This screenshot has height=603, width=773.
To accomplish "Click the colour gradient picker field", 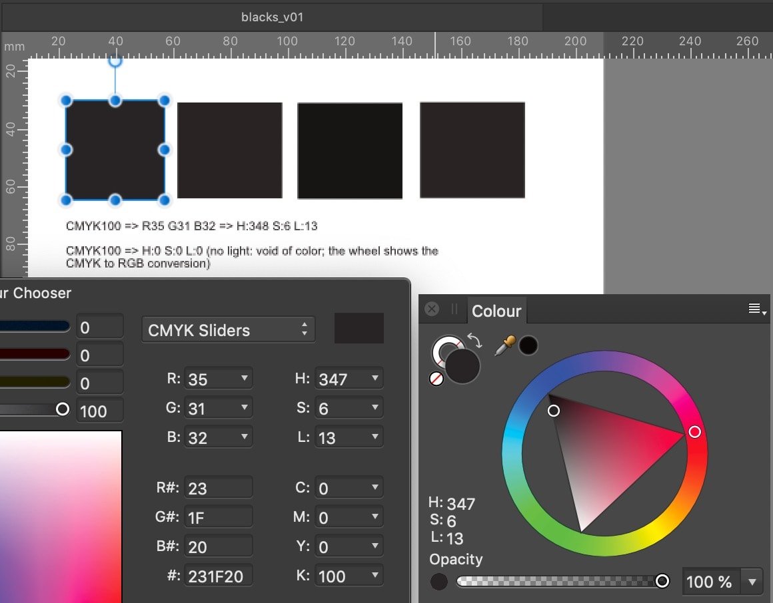I will (61, 517).
